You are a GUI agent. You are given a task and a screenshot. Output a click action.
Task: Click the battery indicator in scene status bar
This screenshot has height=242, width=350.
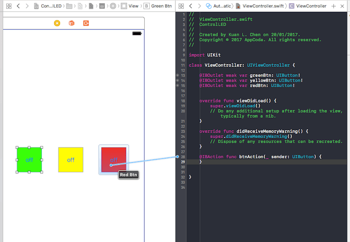pos(137,34)
